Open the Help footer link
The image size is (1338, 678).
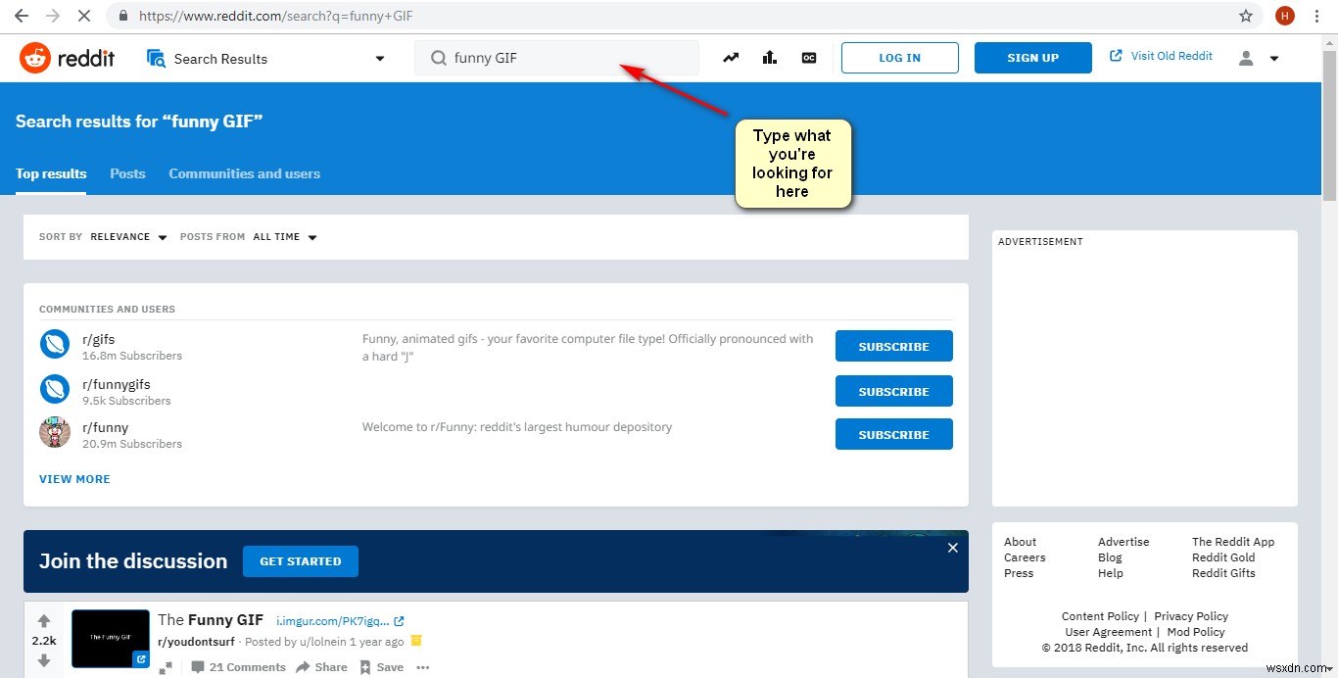[x=1111, y=573]
